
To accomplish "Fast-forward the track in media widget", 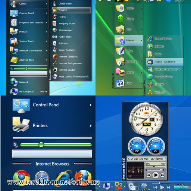I will [162, 175].
